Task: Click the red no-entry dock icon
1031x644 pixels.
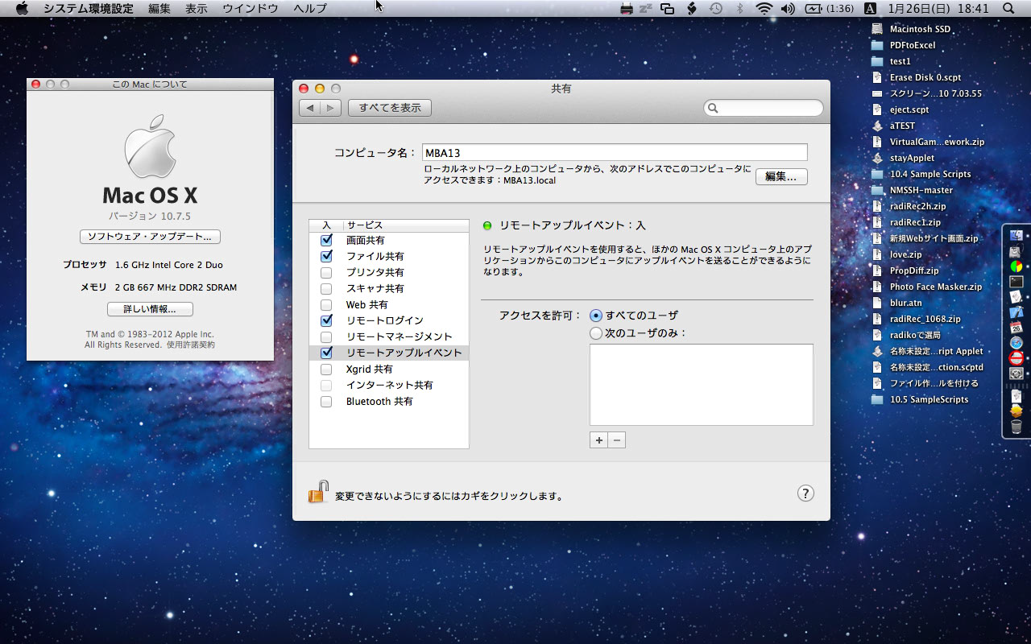Action: [1016, 358]
